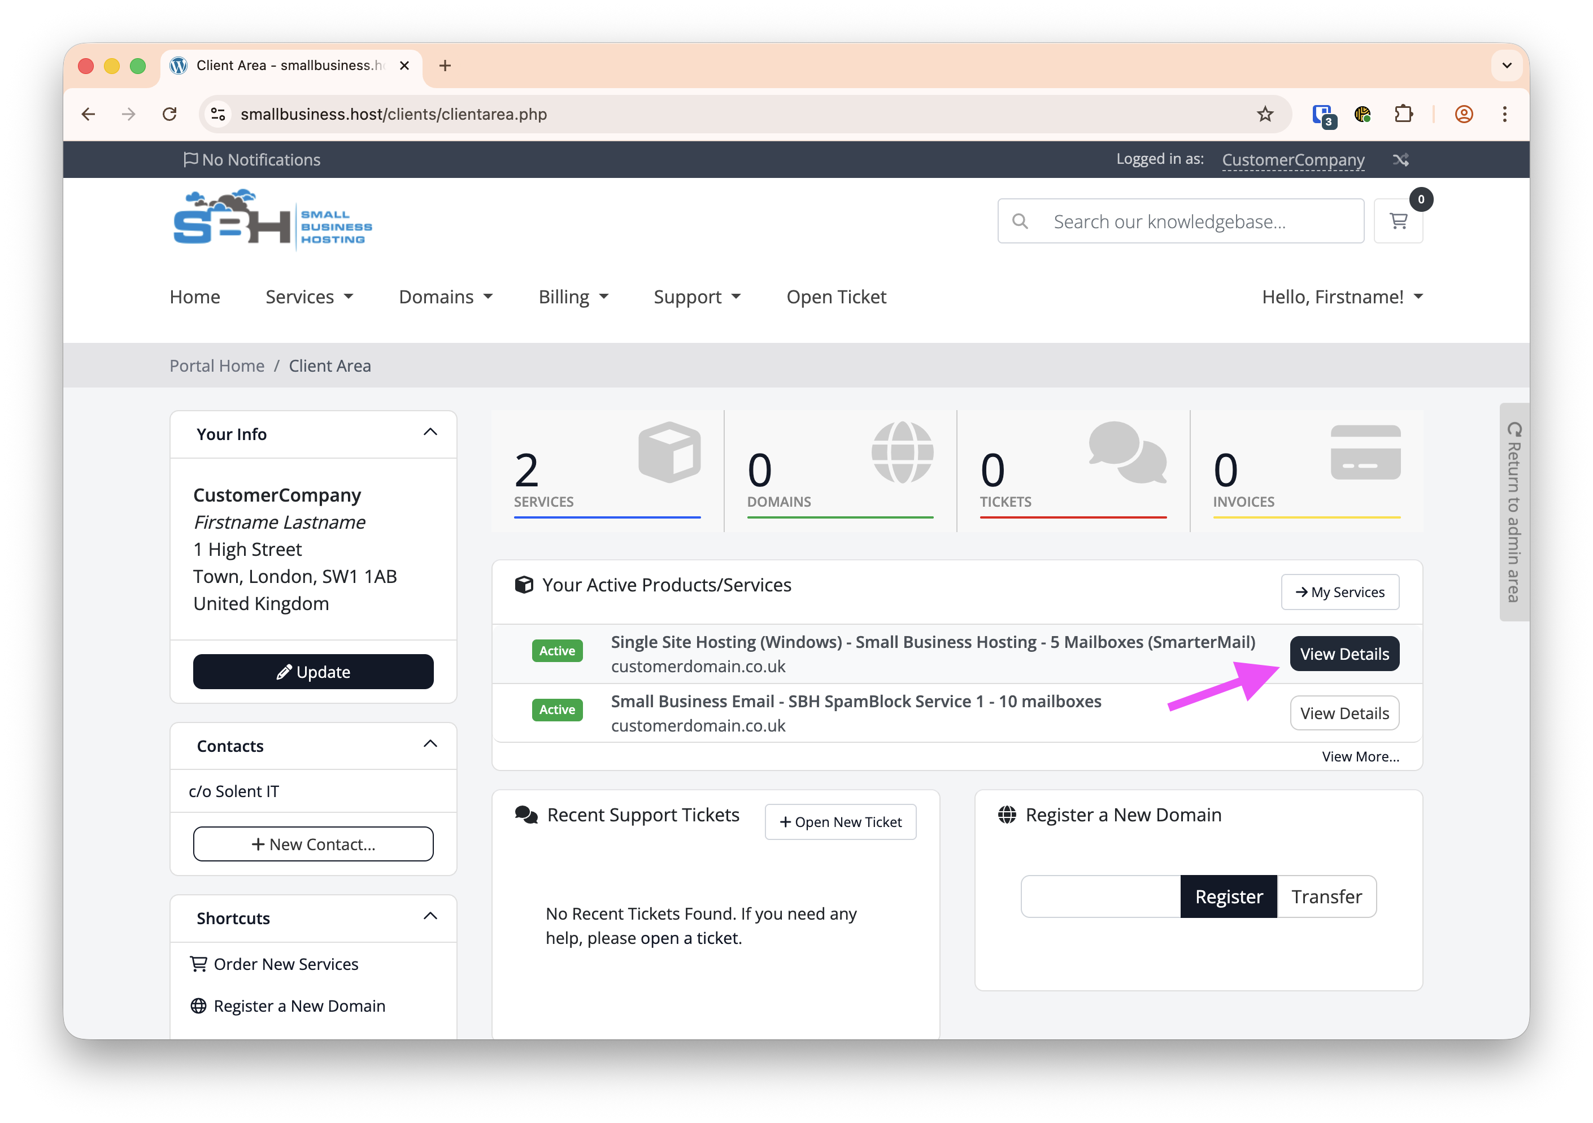Open the site information icon in address bar
Viewport: 1593px width, 1123px height.
(x=219, y=115)
